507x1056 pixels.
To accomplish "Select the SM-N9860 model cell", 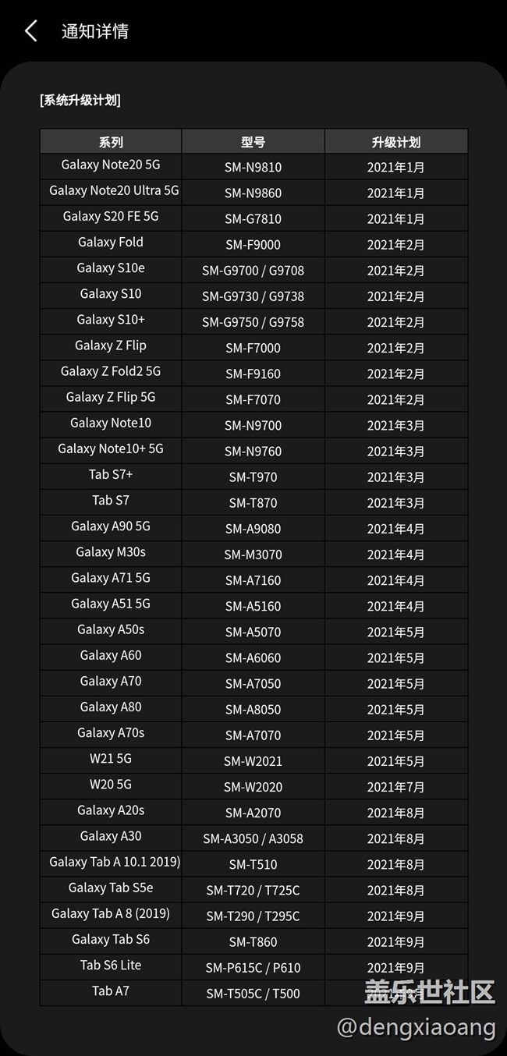I will click(x=253, y=193).
